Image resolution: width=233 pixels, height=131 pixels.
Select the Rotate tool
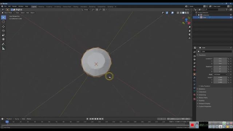tap(3, 31)
